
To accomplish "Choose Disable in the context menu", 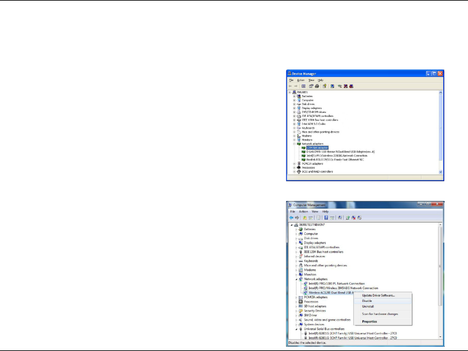I will click(x=383, y=301).
